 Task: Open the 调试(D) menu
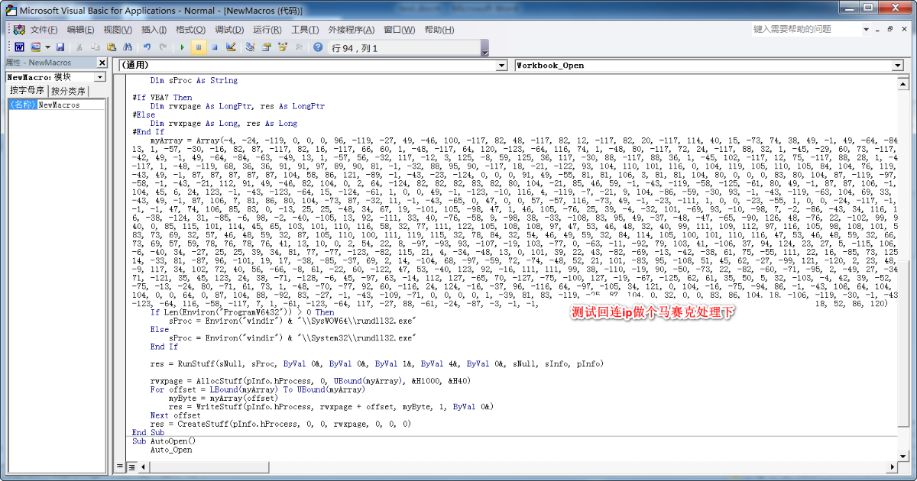coord(229,30)
